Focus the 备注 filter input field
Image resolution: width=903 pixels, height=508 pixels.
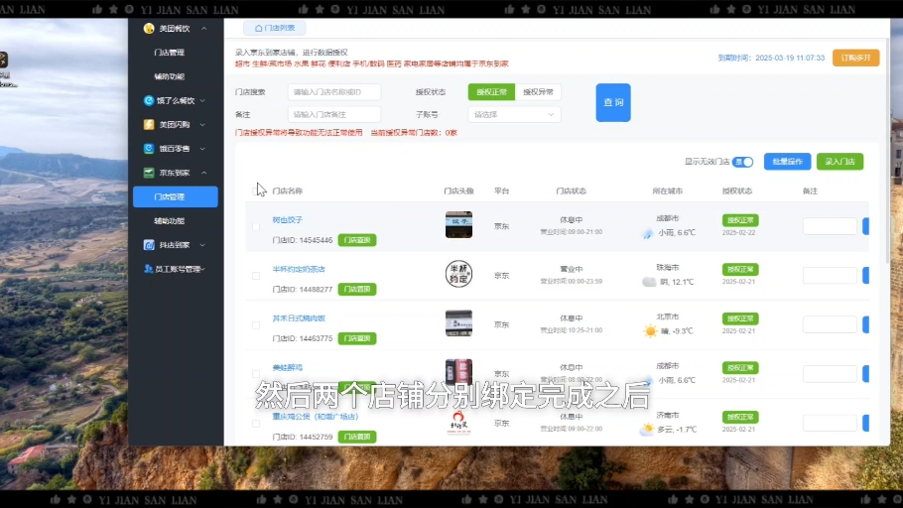coord(334,115)
